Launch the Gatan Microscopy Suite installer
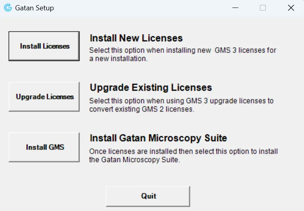The width and height of the screenshot is (304, 211). [44, 147]
